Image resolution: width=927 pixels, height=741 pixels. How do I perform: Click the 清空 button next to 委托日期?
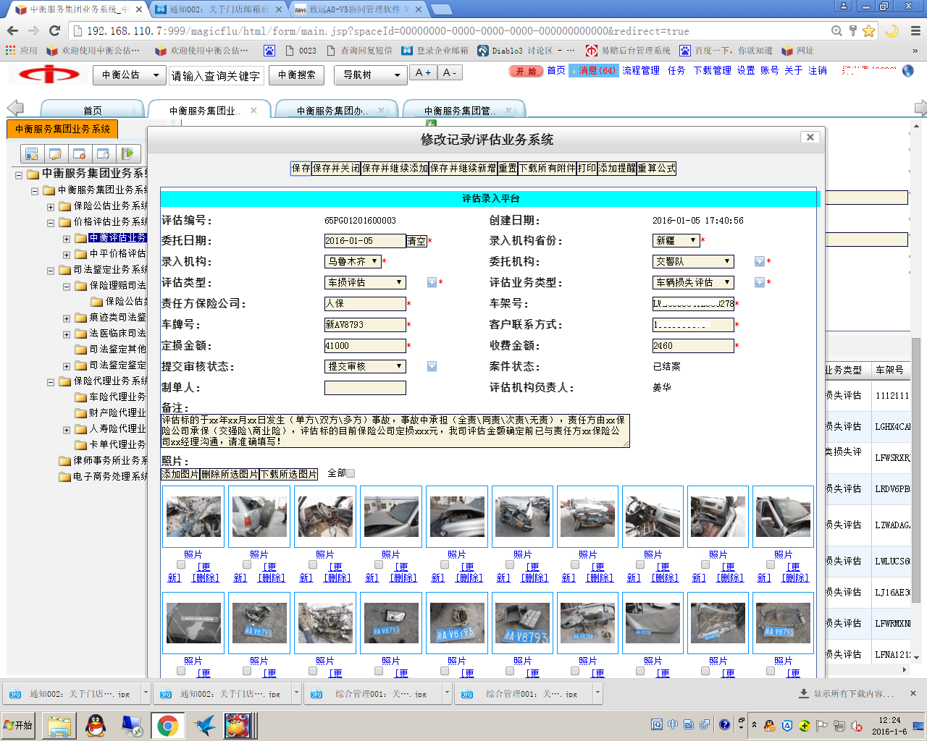(416, 241)
